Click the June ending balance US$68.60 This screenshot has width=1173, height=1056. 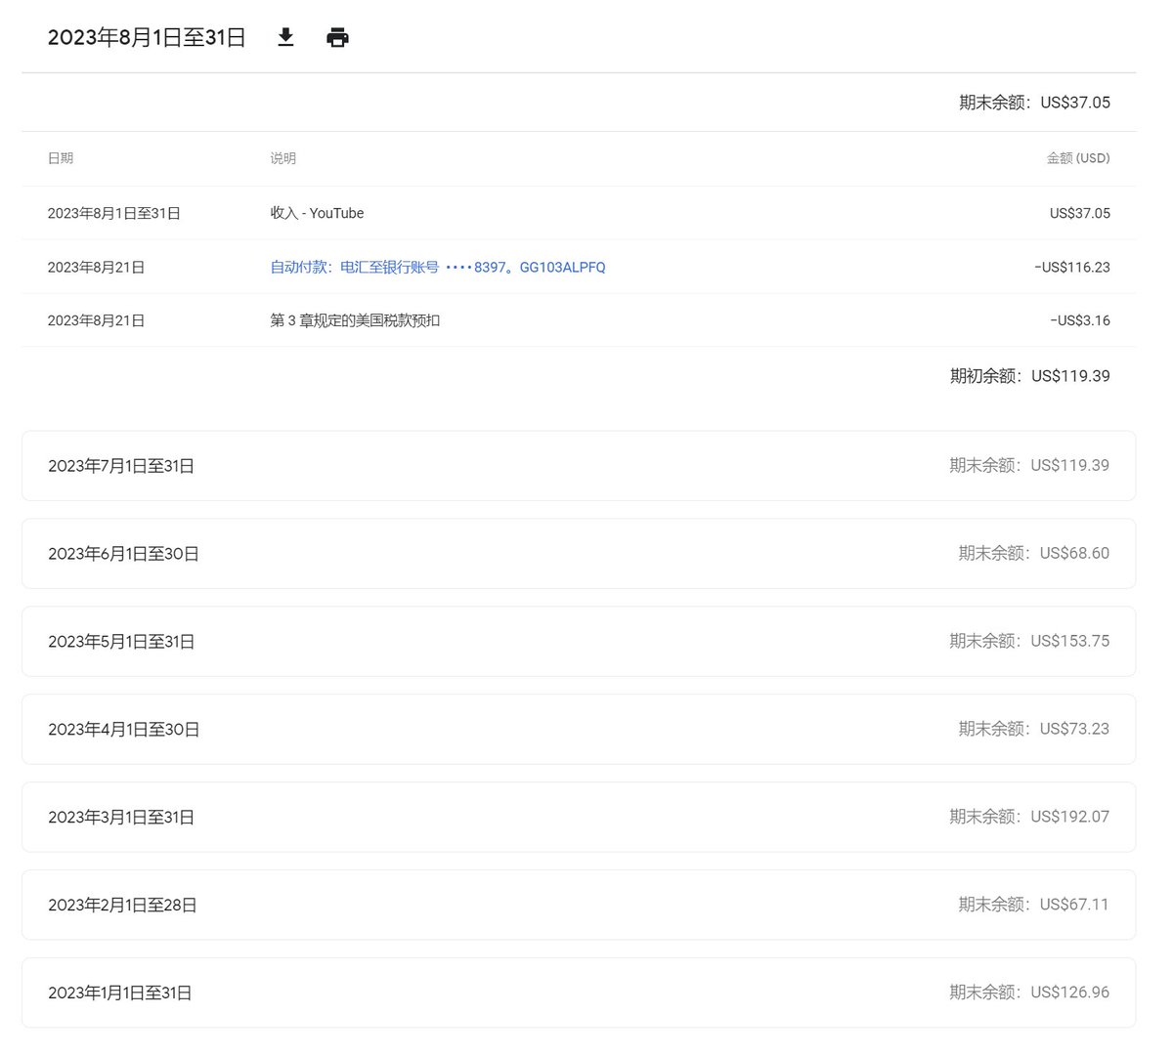tap(1034, 554)
